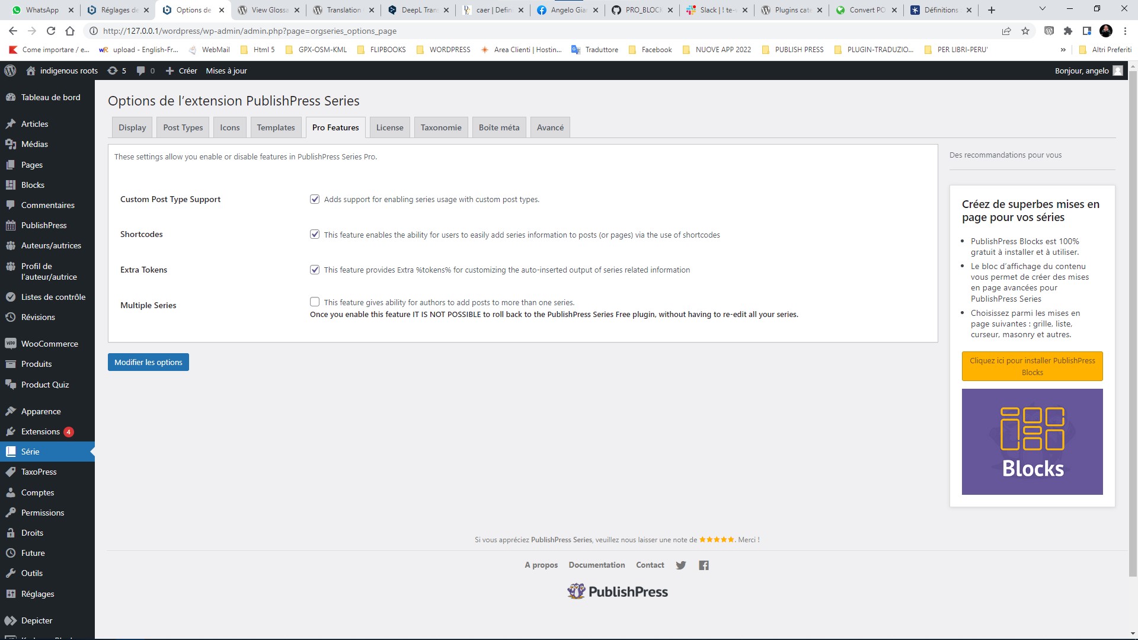
Task: Click the Twitter icon in footer
Action: [680, 565]
